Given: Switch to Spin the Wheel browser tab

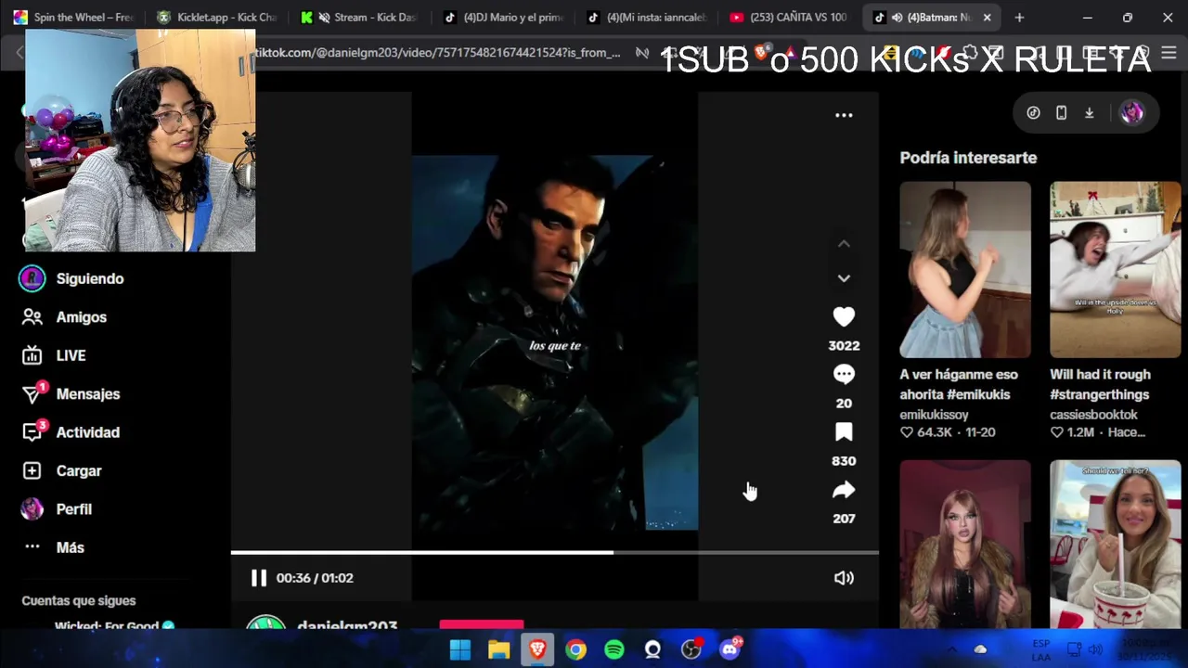Looking at the screenshot, I should 74,18.
